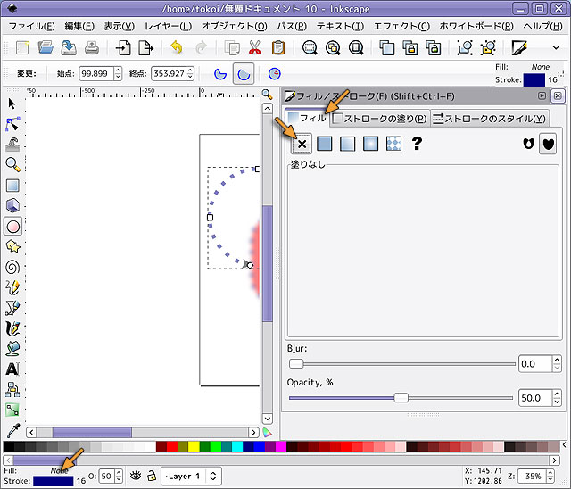
Task: Set fill to no paint (X)
Action: coord(302,143)
